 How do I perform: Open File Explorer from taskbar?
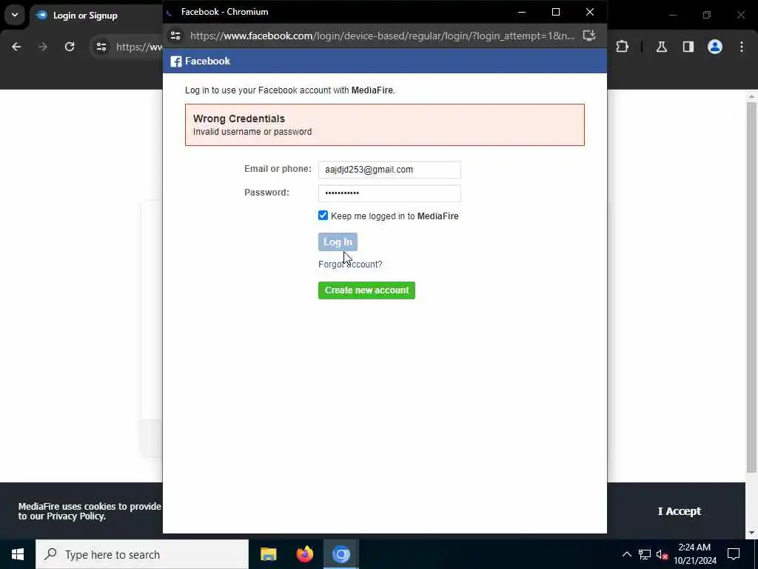[268, 554]
